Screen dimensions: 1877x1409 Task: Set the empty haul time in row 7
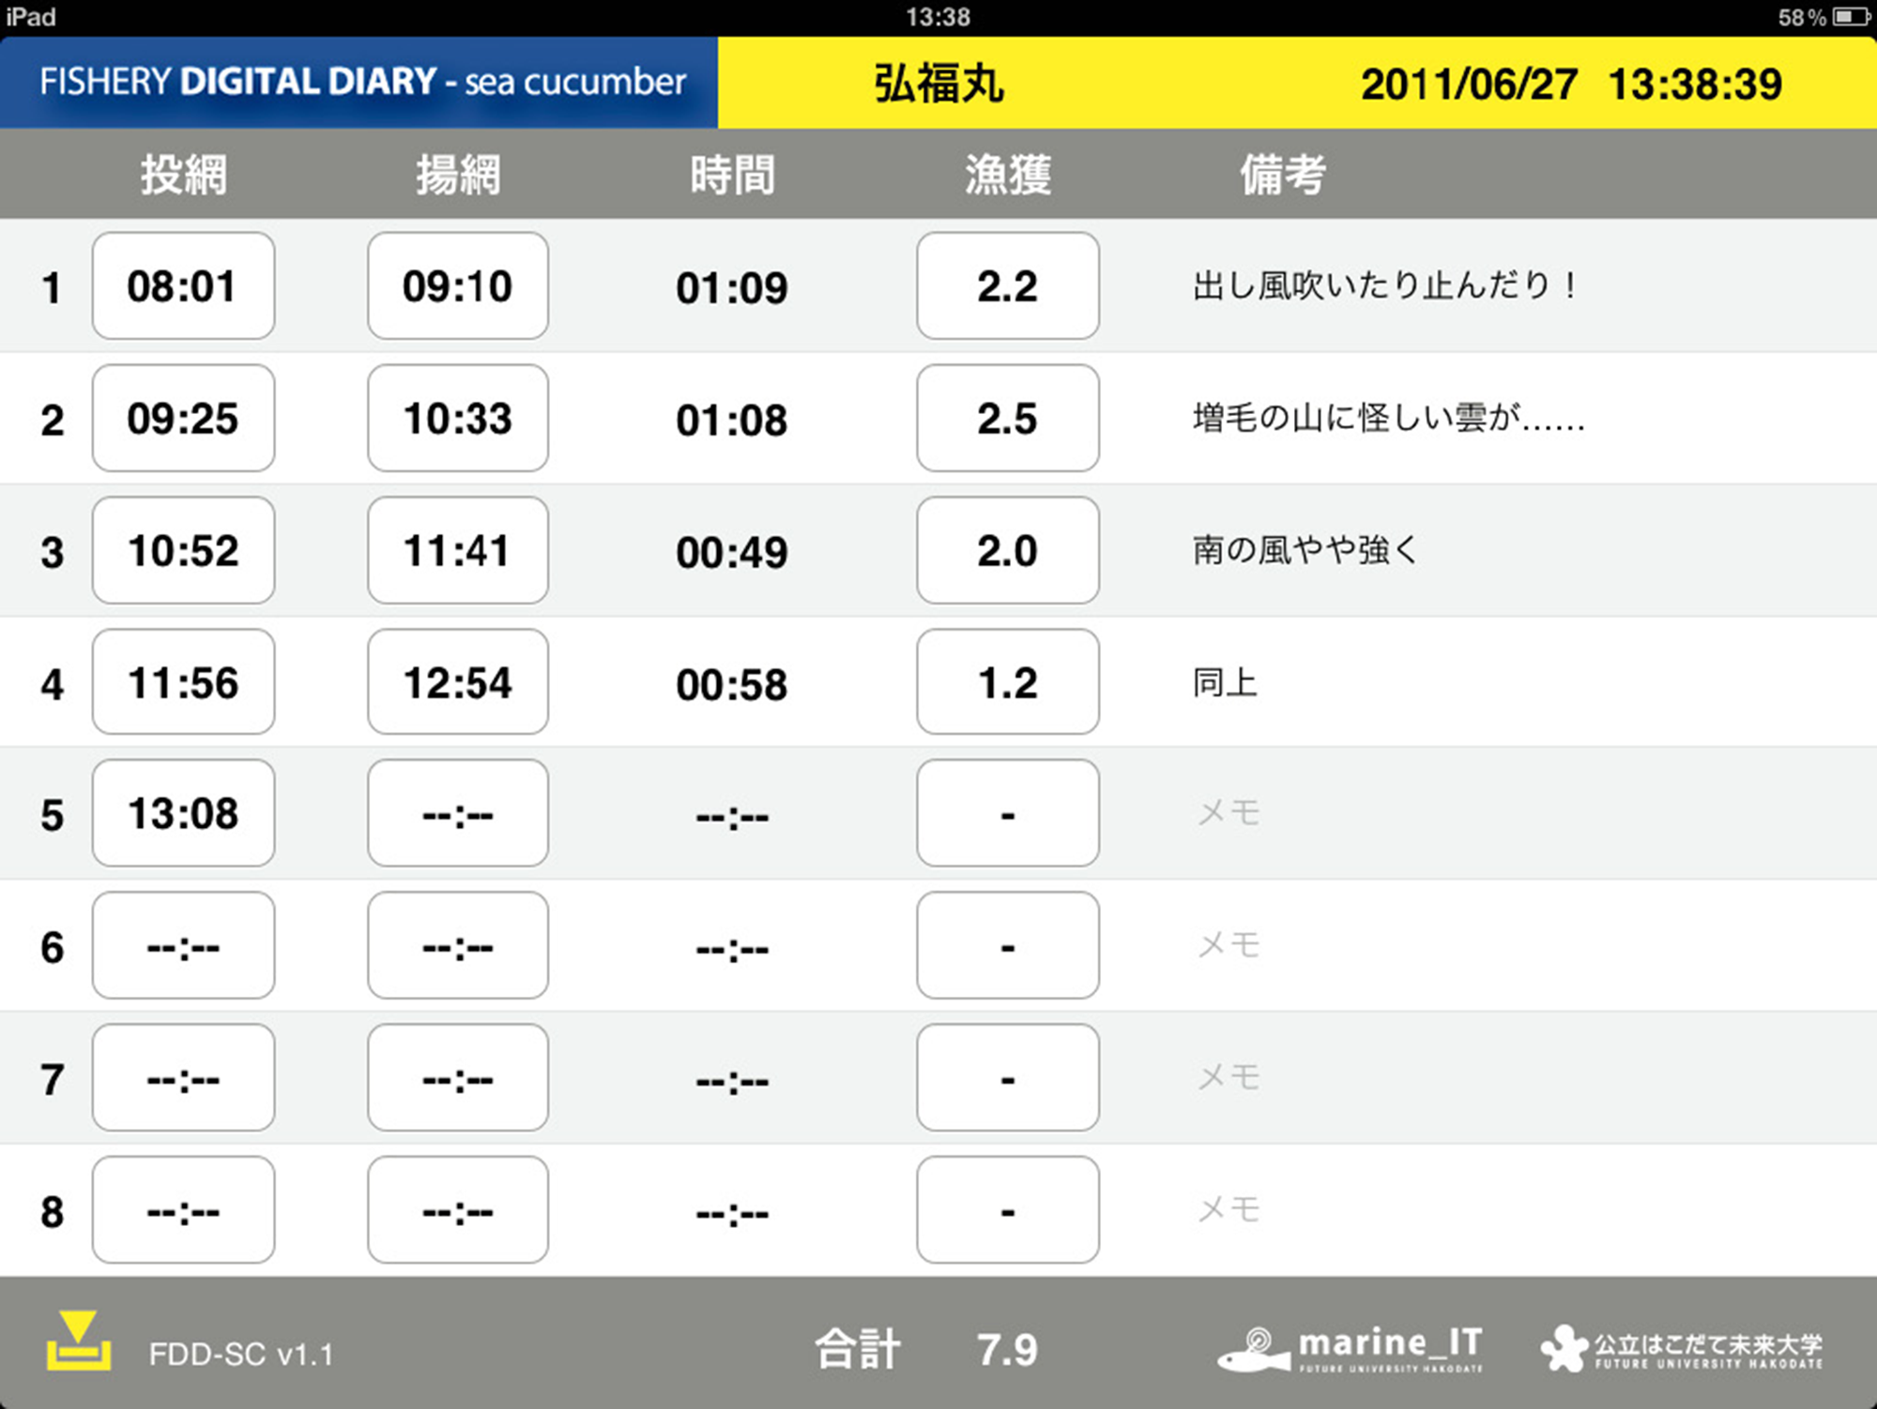(x=458, y=1079)
